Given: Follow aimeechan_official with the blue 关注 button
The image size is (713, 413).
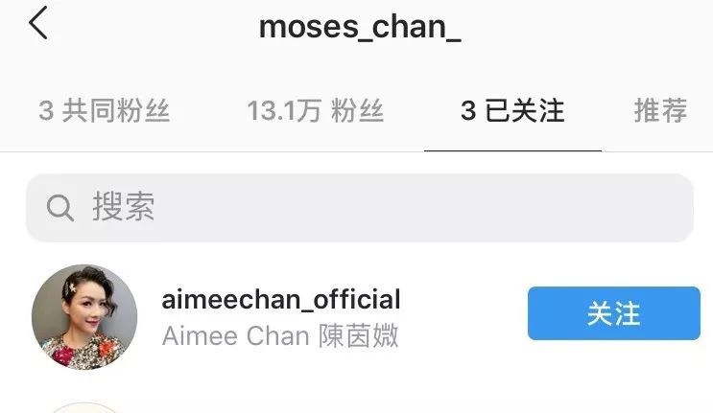Looking at the screenshot, I should pyautogui.click(x=614, y=313).
